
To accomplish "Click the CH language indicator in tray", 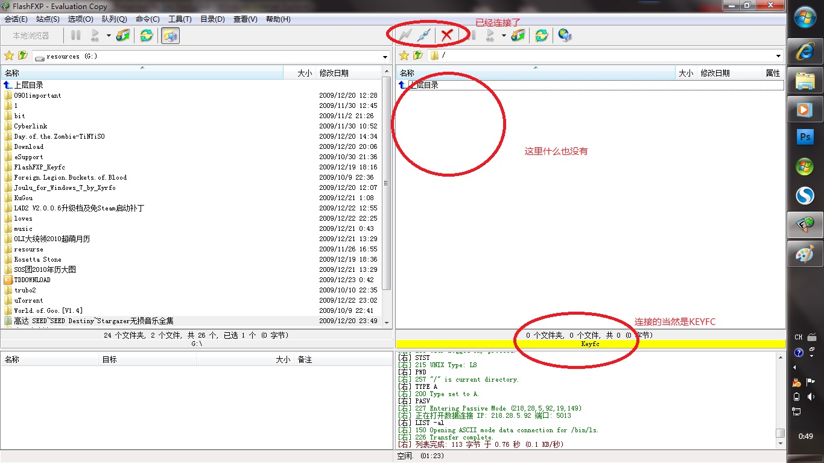I will pos(798,338).
